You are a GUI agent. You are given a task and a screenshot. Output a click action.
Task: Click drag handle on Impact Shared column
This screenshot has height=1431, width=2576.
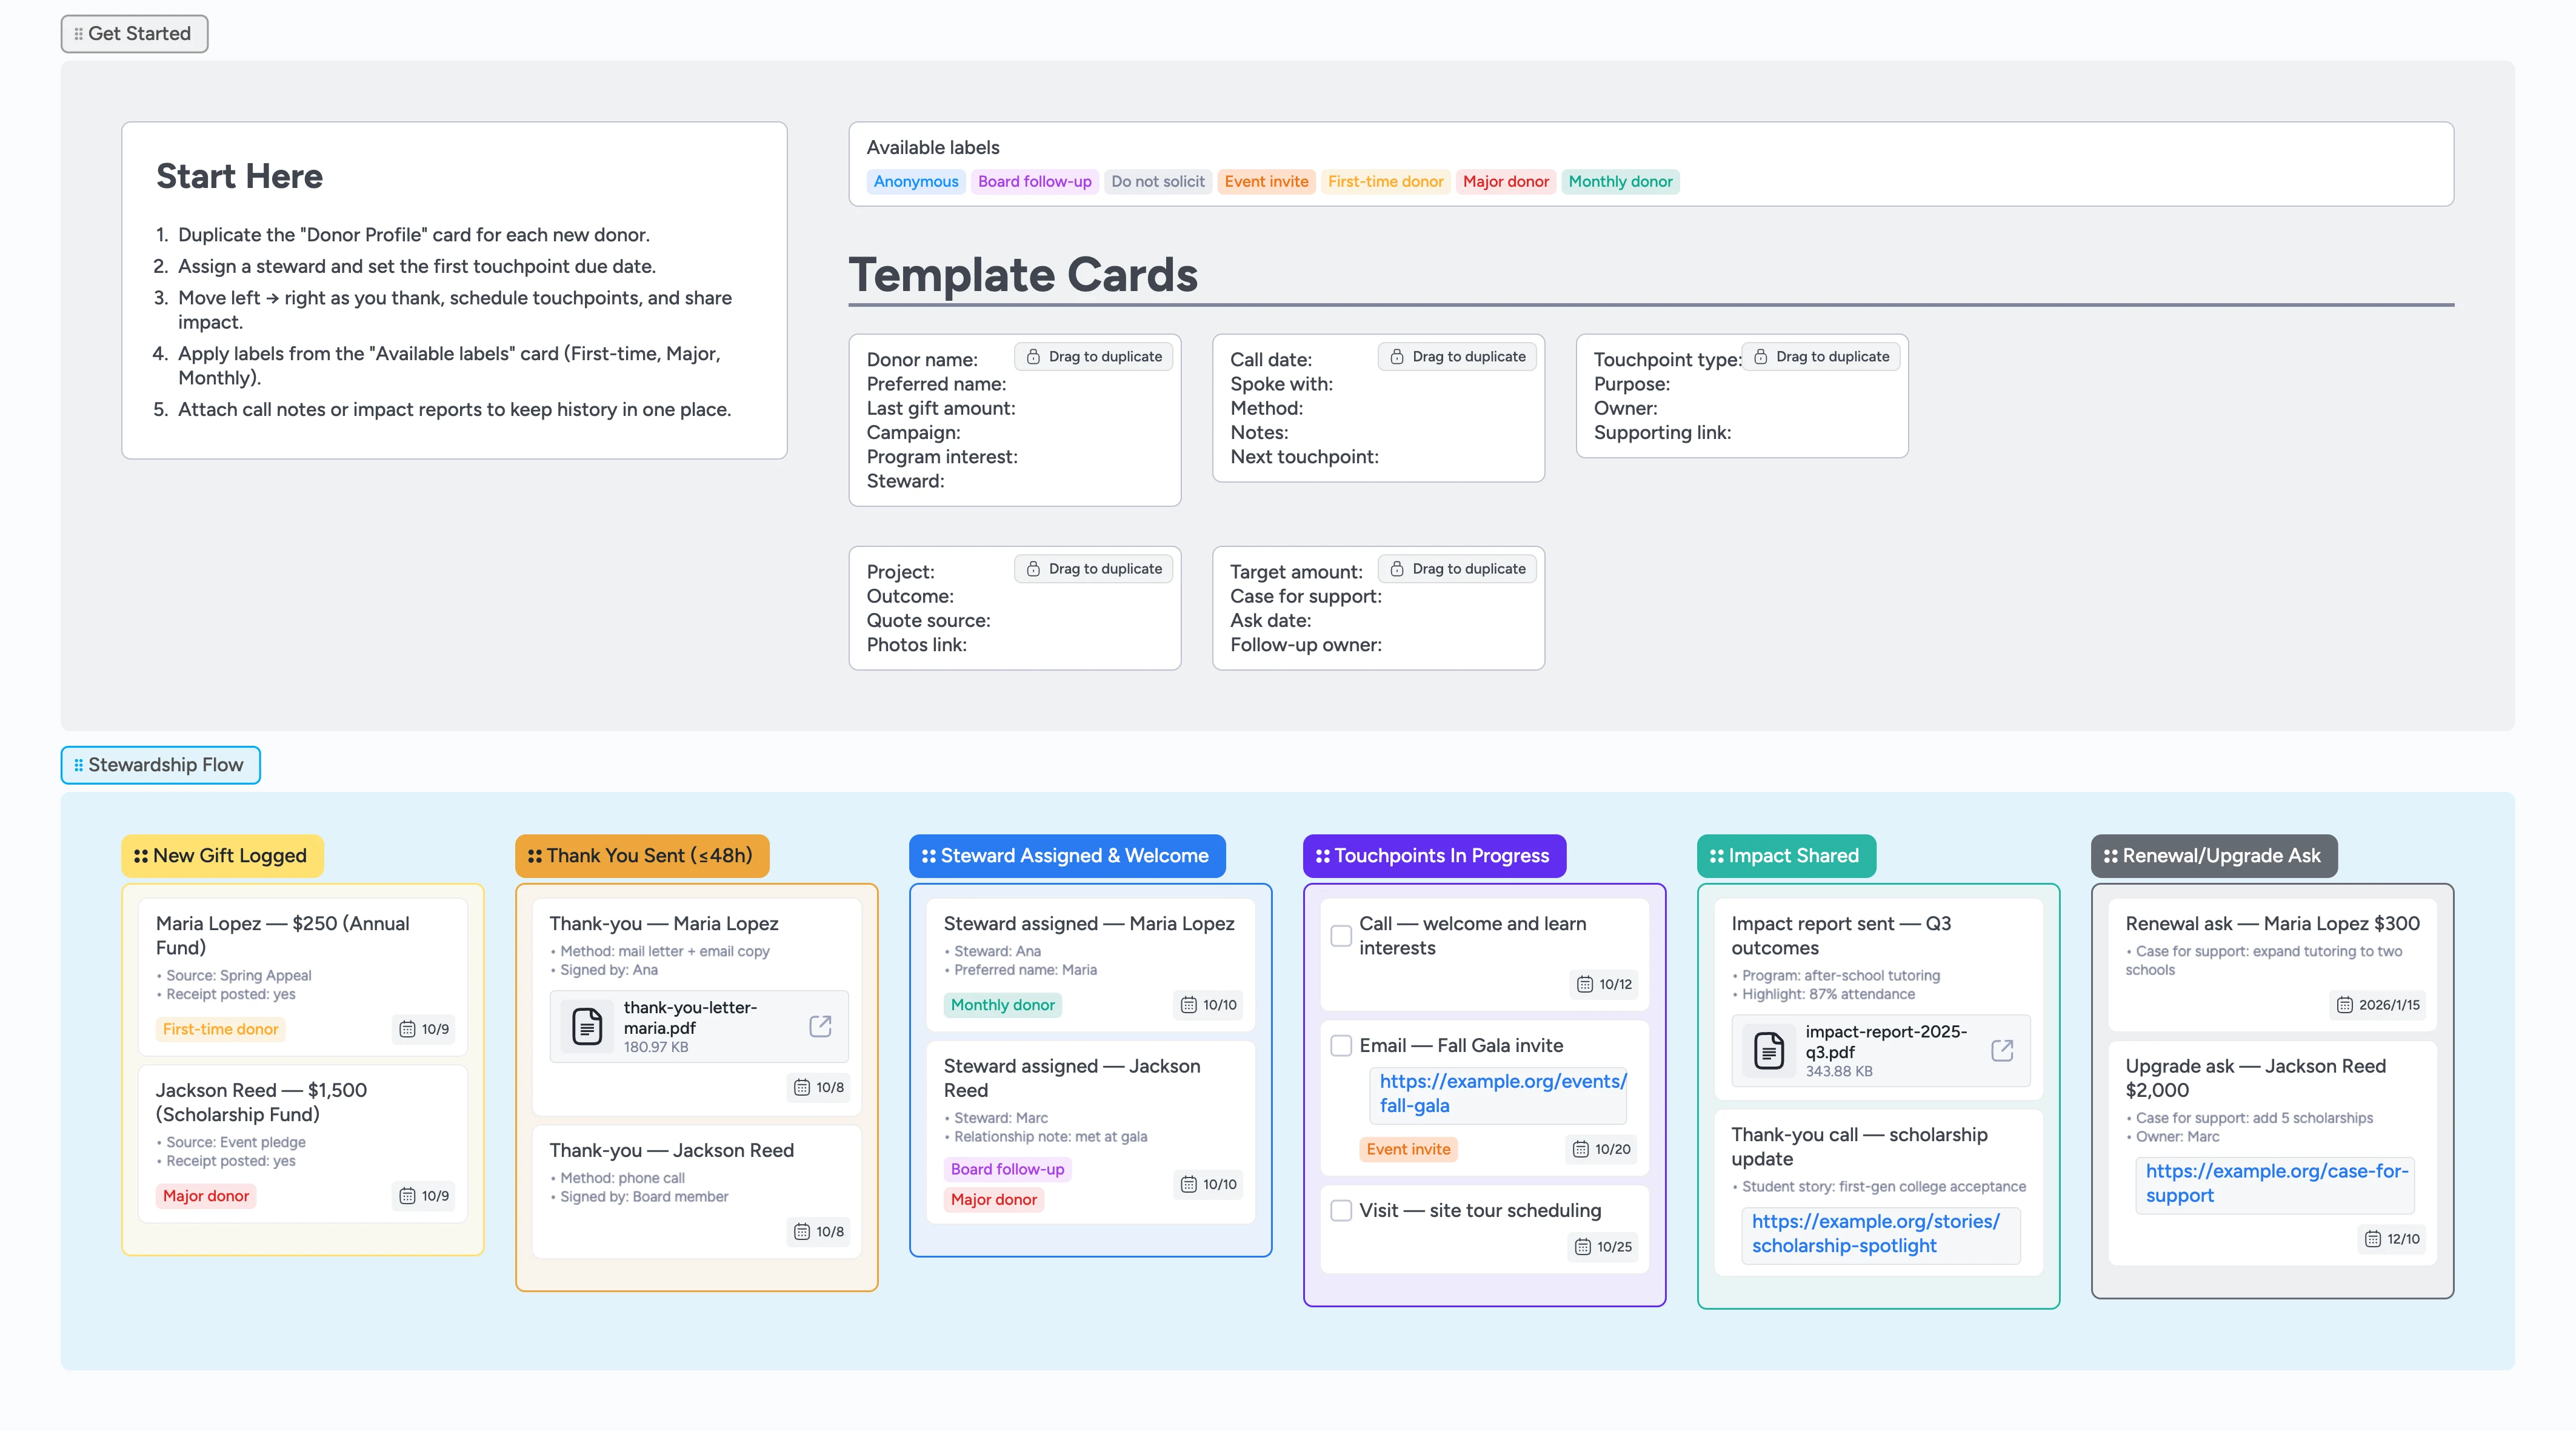click(x=1717, y=856)
